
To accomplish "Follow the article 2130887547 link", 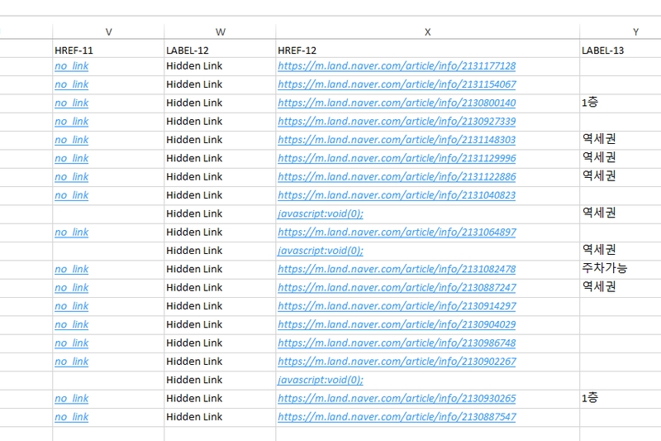I will click(397, 417).
